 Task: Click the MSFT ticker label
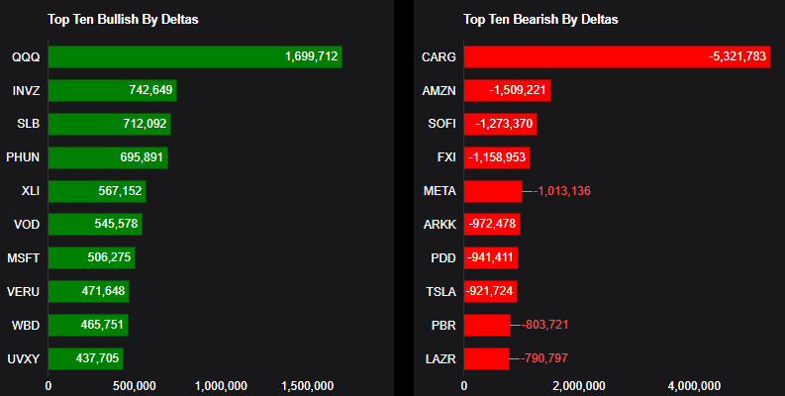coord(24,257)
